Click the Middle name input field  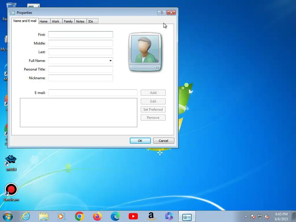(x=81, y=43)
